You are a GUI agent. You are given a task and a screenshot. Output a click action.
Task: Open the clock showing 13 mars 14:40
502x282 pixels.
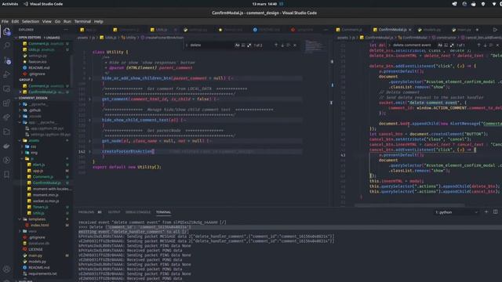[x=264, y=4]
